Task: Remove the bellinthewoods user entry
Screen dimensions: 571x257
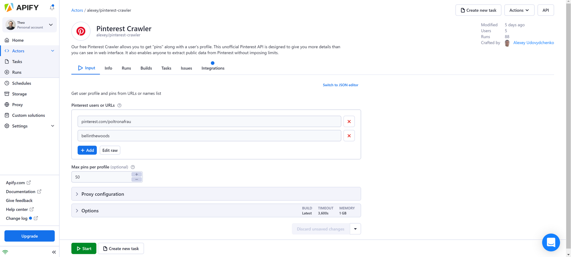Action: click(349, 136)
